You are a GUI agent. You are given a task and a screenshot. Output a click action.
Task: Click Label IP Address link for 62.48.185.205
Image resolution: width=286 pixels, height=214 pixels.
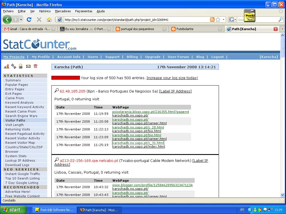tap(175, 91)
